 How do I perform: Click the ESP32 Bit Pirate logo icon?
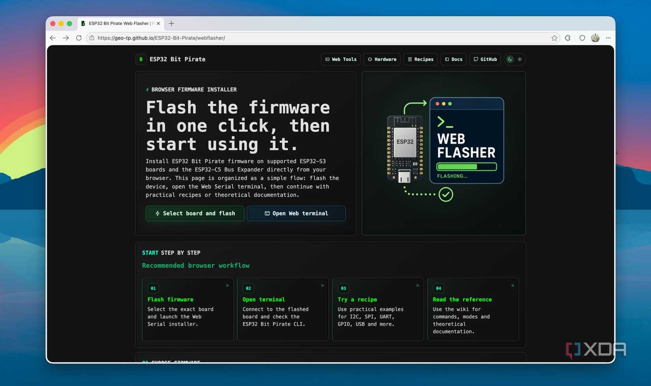click(141, 59)
